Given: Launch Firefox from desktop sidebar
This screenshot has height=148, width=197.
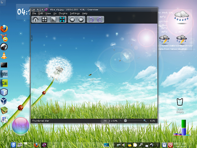Looking at the screenshot, I should point(4,29).
